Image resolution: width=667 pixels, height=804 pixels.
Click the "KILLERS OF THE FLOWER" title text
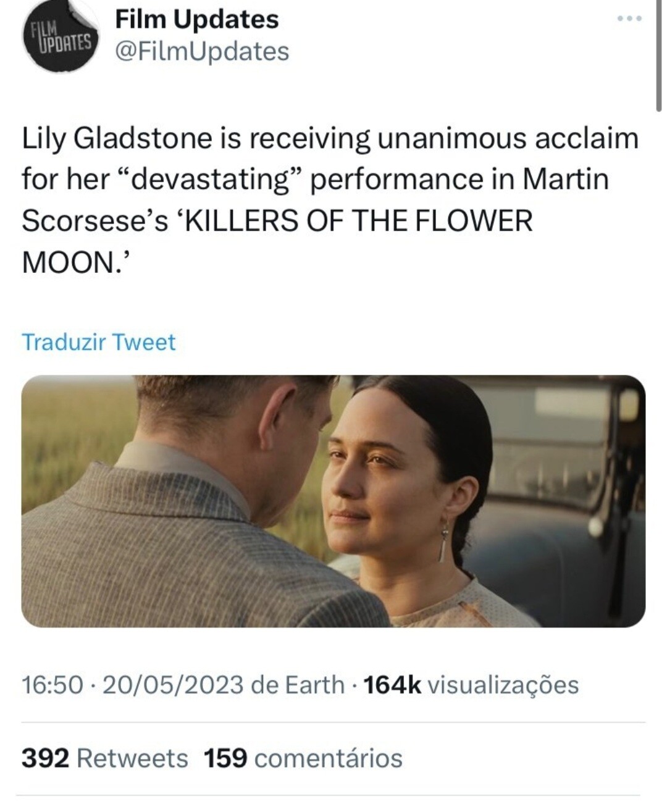358,220
